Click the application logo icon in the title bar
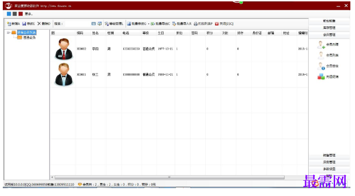 9,6
